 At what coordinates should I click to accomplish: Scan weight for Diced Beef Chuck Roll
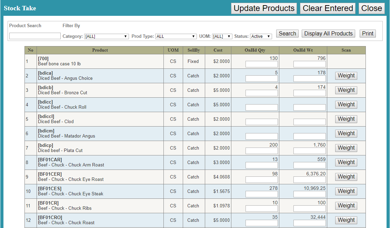pos(346,105)
